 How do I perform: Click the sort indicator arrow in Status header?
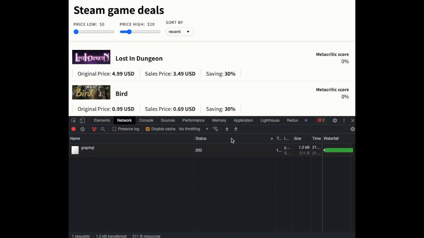coord(272,139)
